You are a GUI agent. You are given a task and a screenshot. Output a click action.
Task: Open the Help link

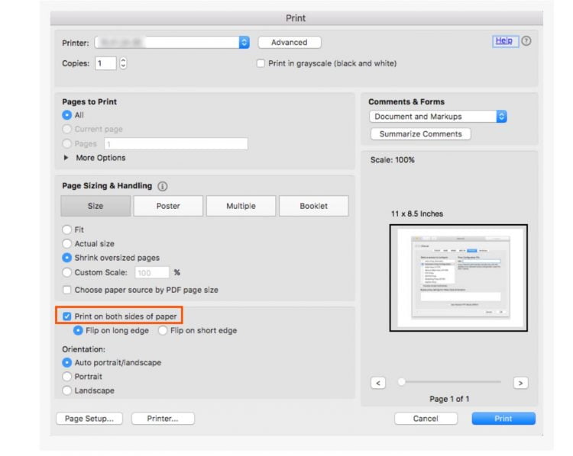(504, 41)
